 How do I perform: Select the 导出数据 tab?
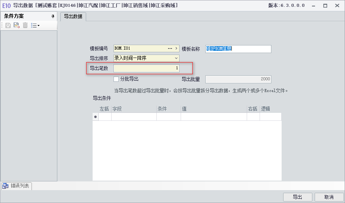(73, 16)
